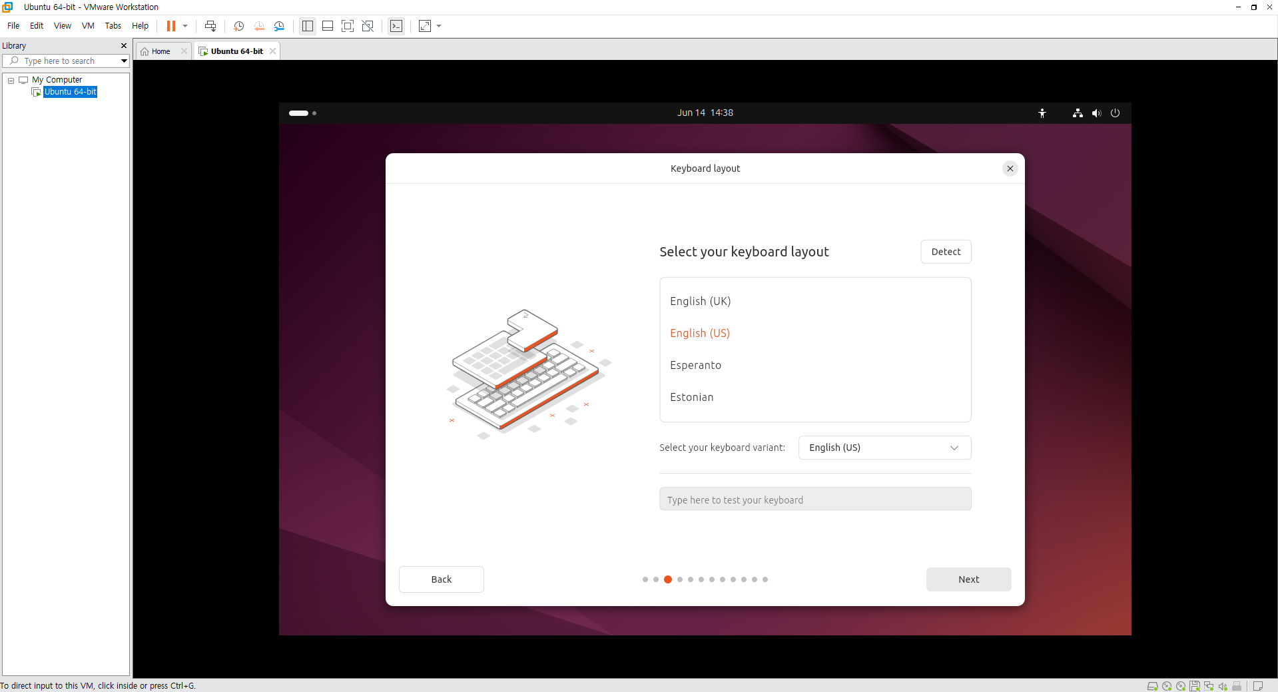Viewport: 1278px width, 692px height.
Task: Click the volume icon in Ubuntu top bar
Action: pyautogui.click(x=1096, y=113)
